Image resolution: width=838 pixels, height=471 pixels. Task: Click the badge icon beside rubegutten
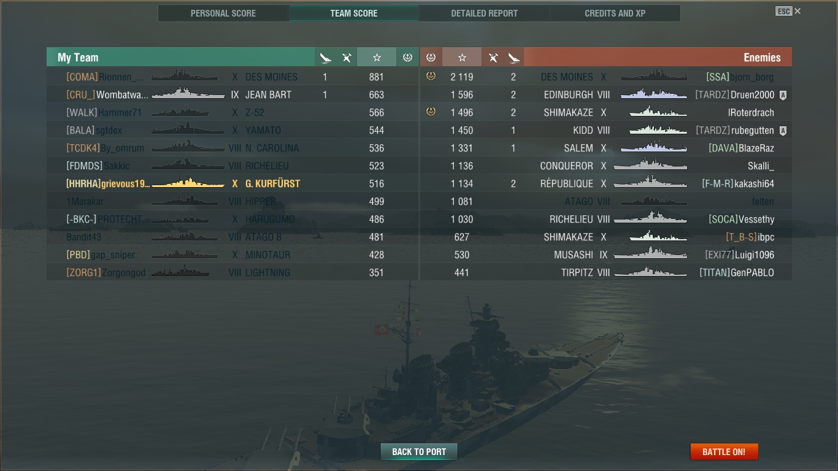(783, 131)
